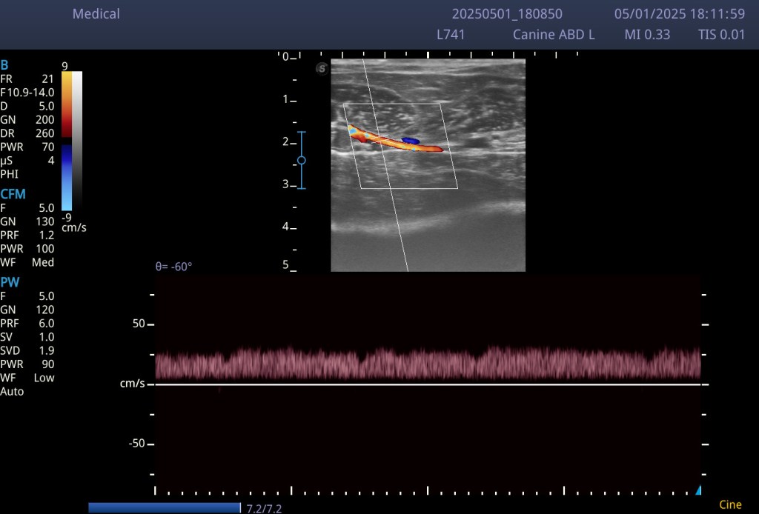Viewport: 759px width, 514px height.
Task: Select the CFM mode parameter header
Action: 13,194
